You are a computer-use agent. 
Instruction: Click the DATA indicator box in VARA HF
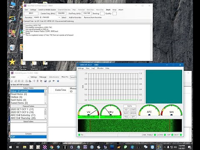130,106
